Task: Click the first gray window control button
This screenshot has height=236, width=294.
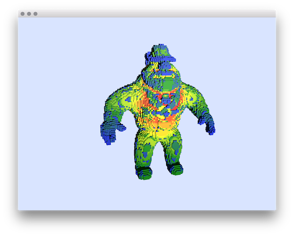Action: [23, 14]
